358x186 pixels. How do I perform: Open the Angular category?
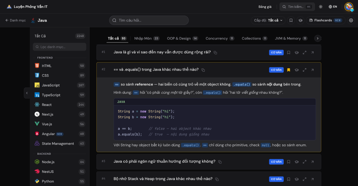pyautogui.click(x=59, y=134)
